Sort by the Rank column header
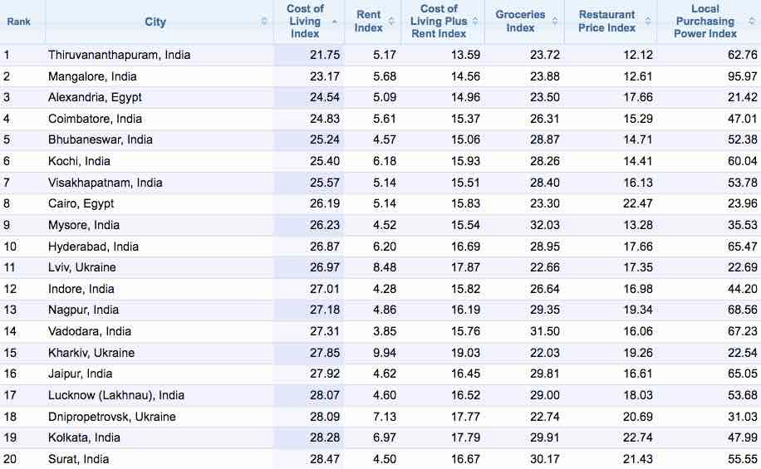Screen dimensions: 761x469 [x=18, y=22]
